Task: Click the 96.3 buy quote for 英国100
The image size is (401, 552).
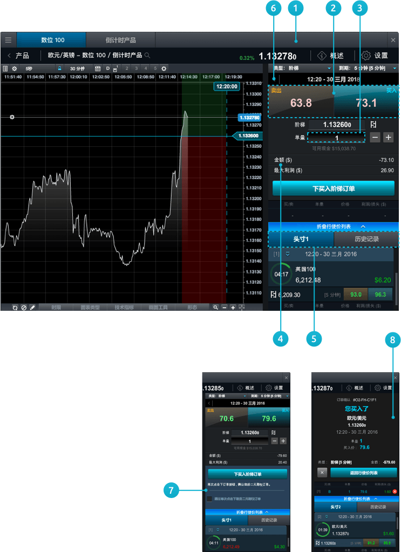Action: coord(380,294)
